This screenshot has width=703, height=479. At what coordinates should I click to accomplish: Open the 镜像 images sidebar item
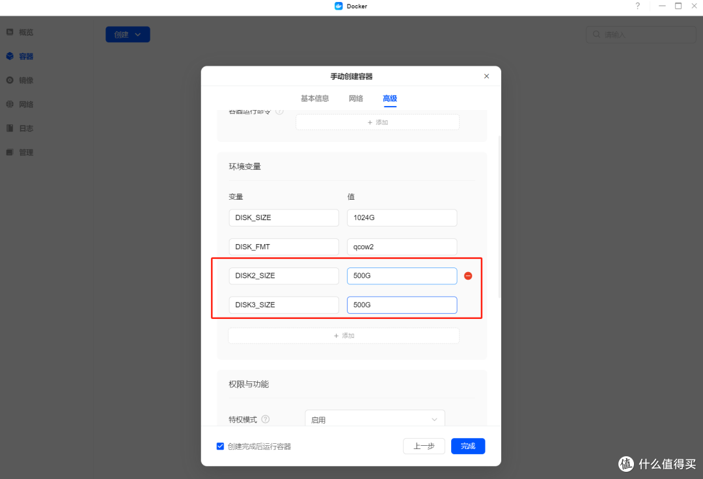(20, 80)
